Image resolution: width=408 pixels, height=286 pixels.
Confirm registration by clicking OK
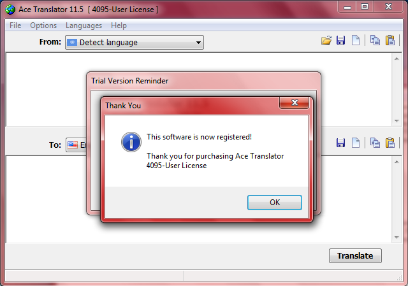275,203
